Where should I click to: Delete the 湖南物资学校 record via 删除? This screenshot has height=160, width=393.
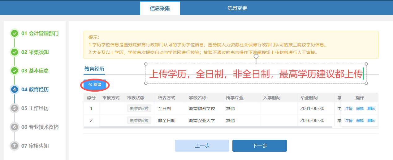[x=371, y=109]
